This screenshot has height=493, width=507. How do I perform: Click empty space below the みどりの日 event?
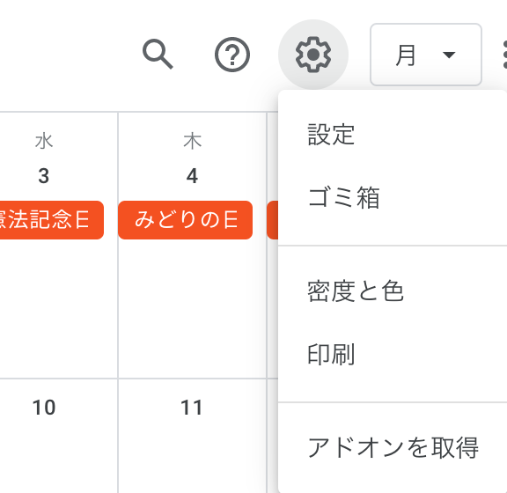click(192, 307)
